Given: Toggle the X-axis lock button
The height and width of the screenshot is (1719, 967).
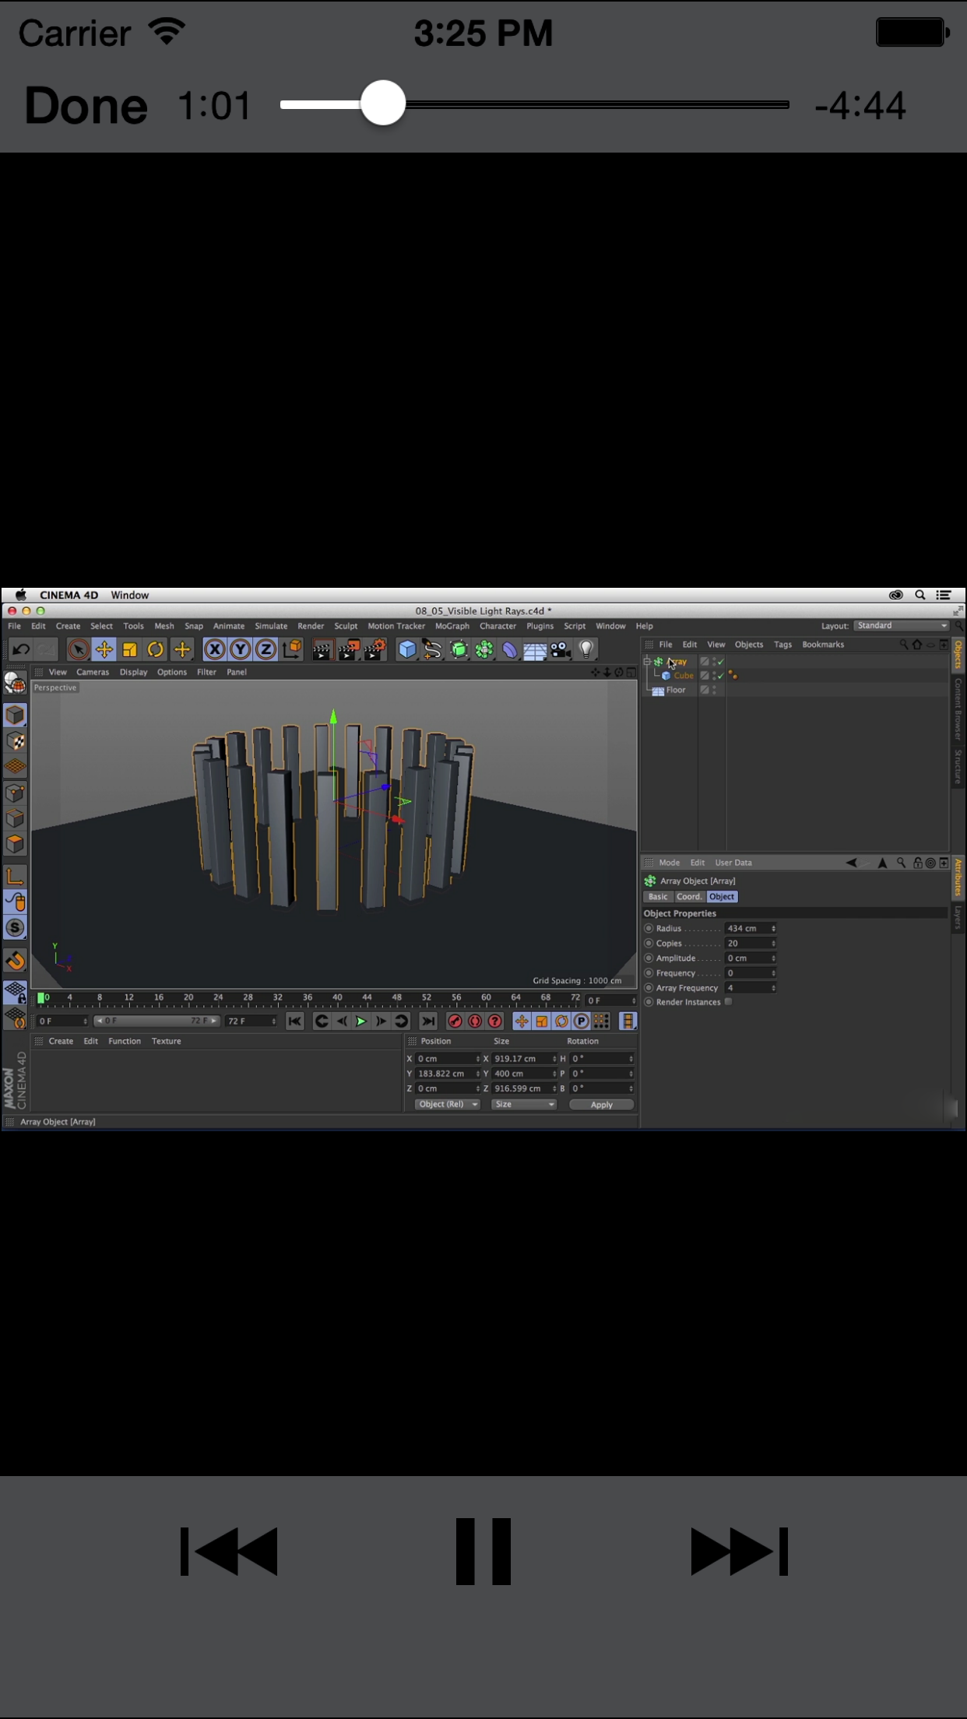Looking at the screenshot, I should click(215, 649).
